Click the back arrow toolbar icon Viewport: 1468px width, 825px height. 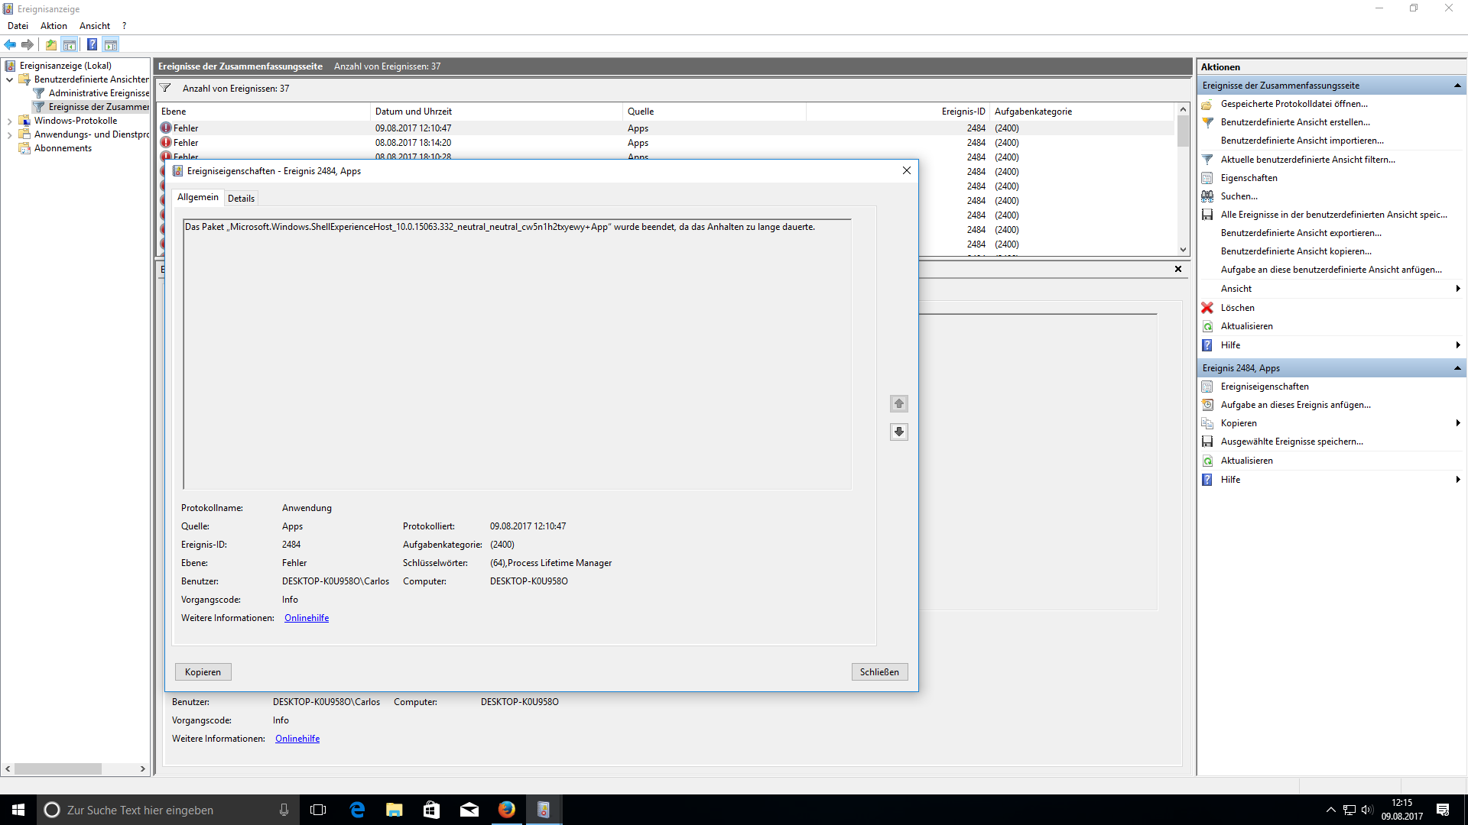point(10,44)
